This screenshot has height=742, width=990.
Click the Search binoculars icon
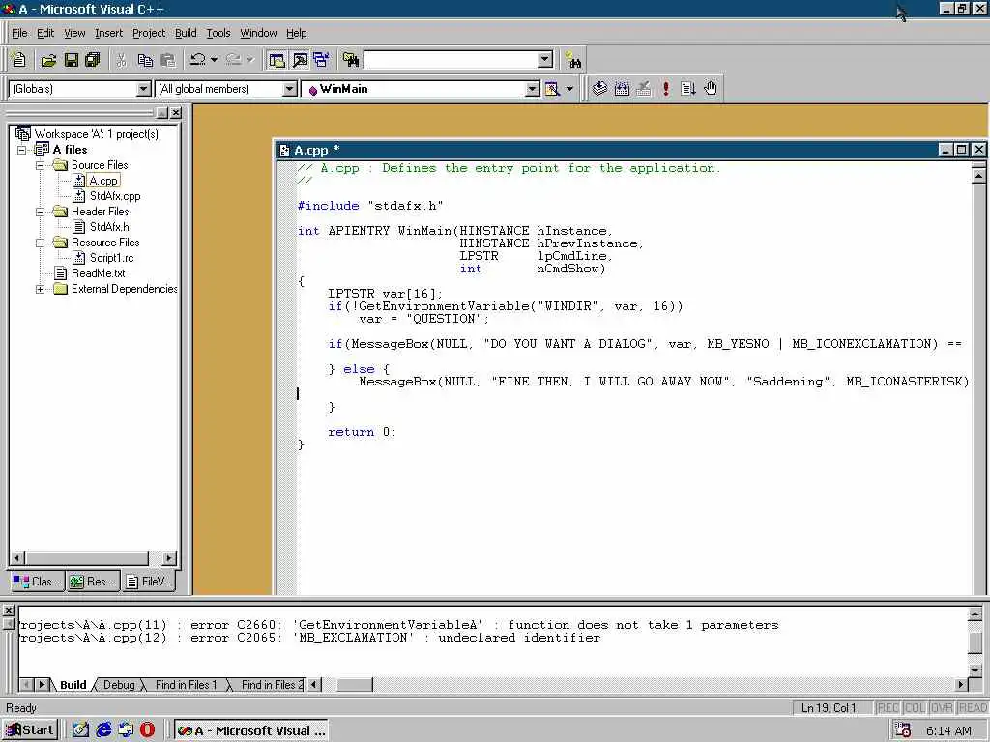click(x=573, y=60)
